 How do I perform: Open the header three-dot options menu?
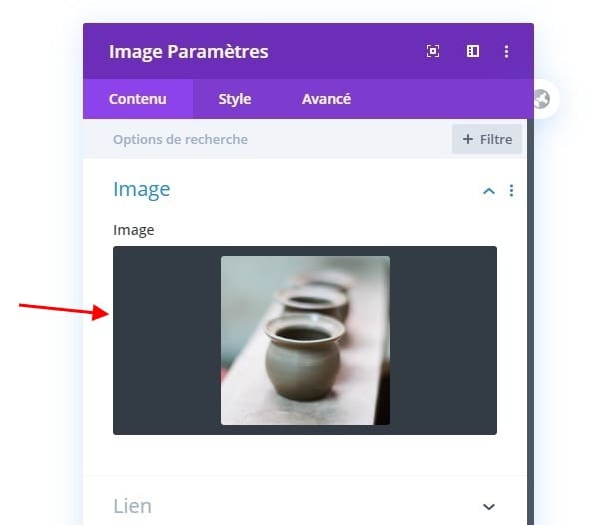click(x=506, y=51)
